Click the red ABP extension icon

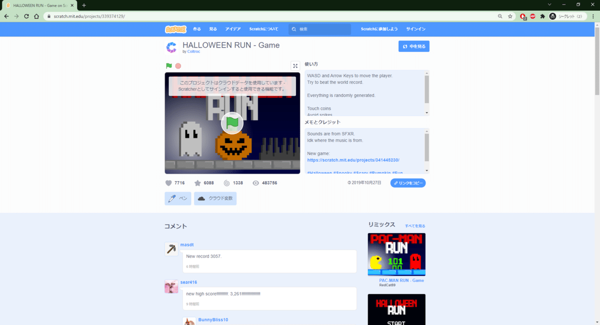pos(532,16)
